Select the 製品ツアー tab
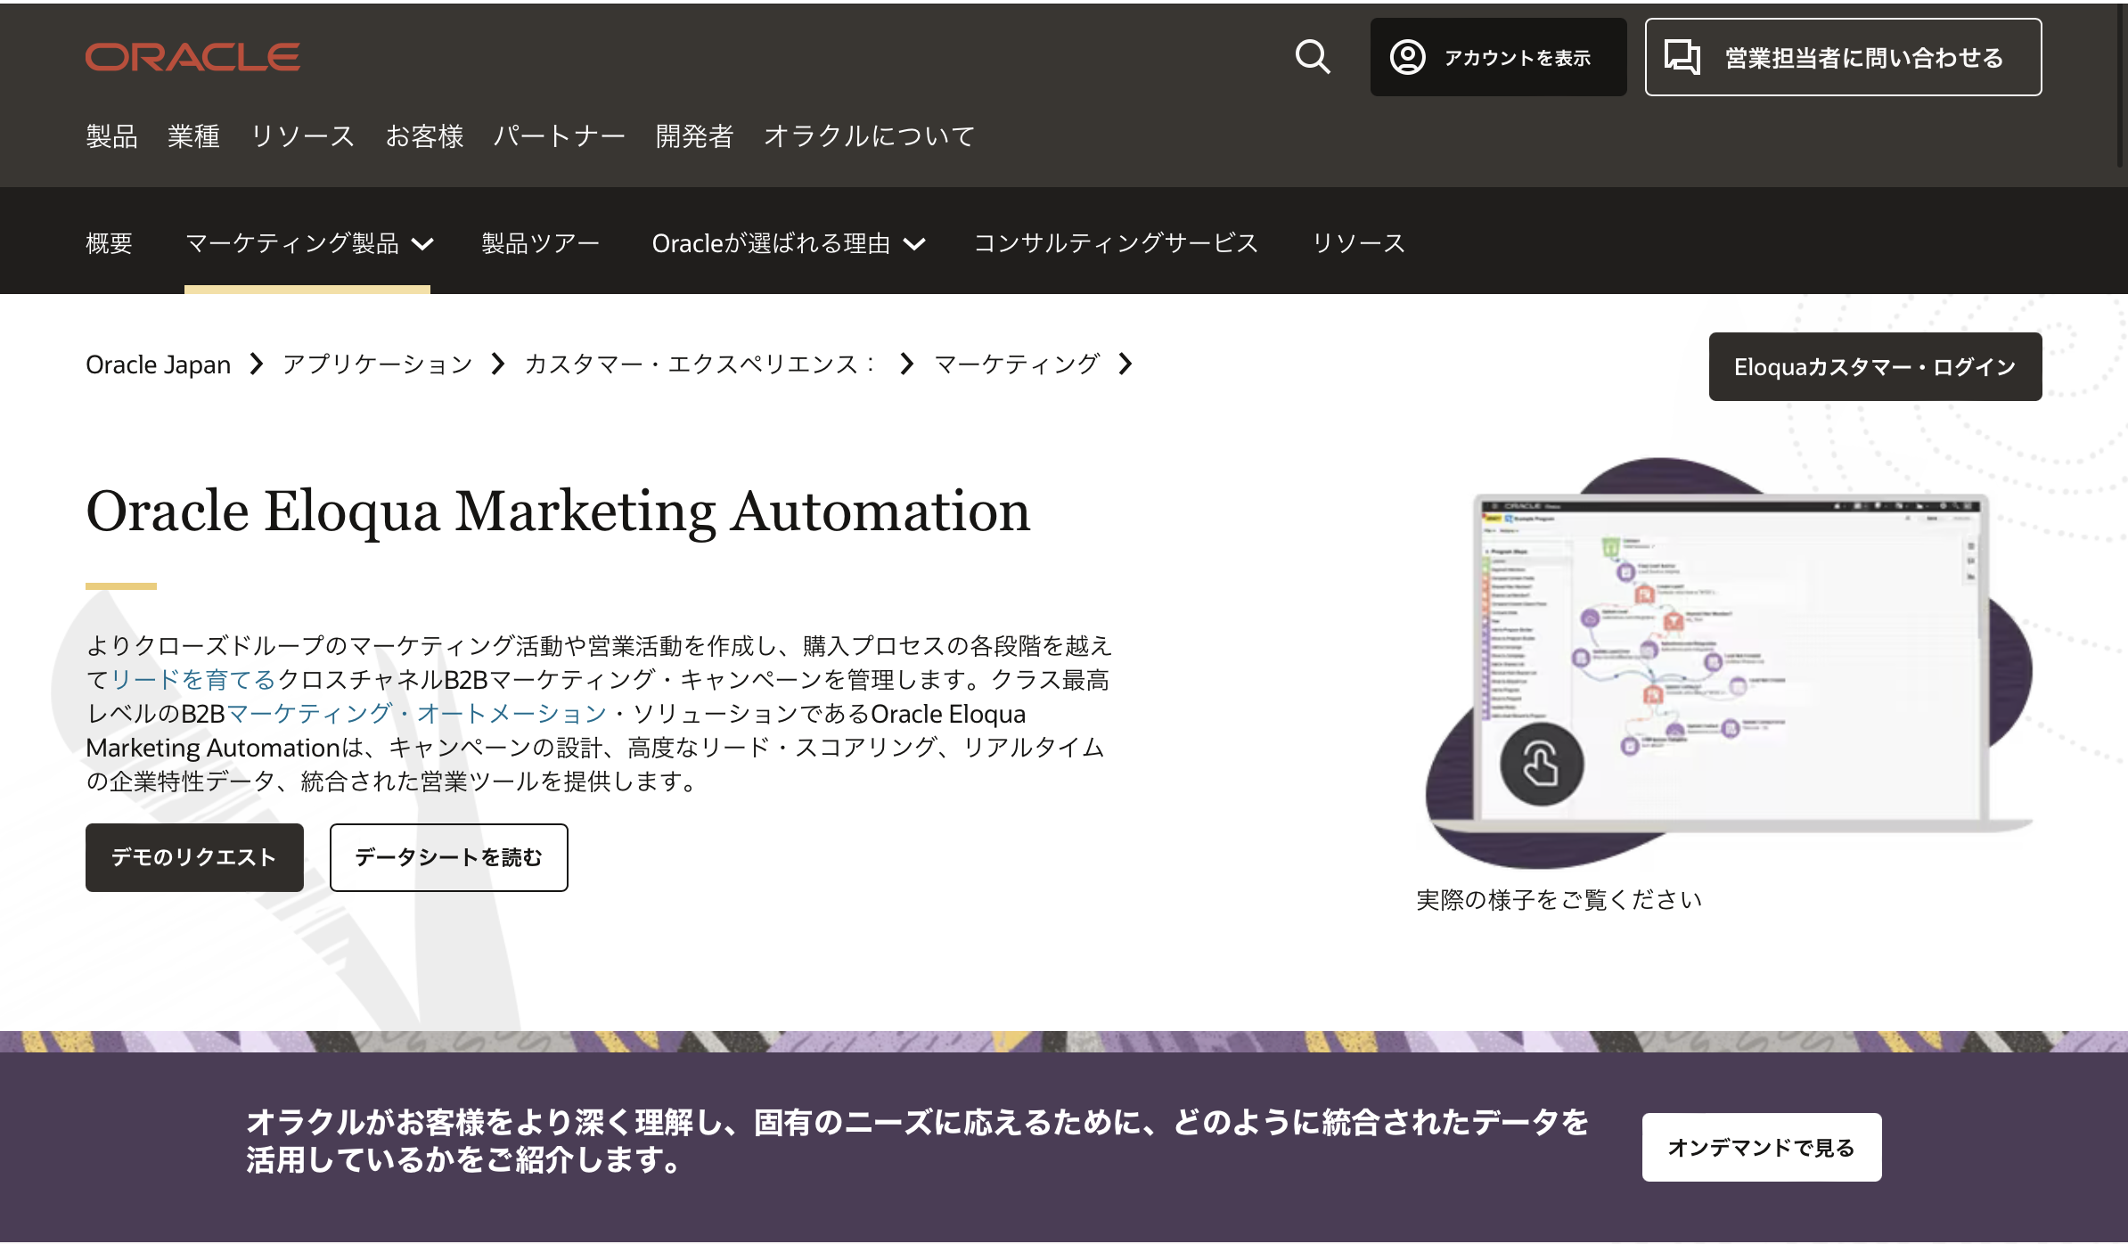Screen dimensions: 2128x1244 [x=540, y=243]
